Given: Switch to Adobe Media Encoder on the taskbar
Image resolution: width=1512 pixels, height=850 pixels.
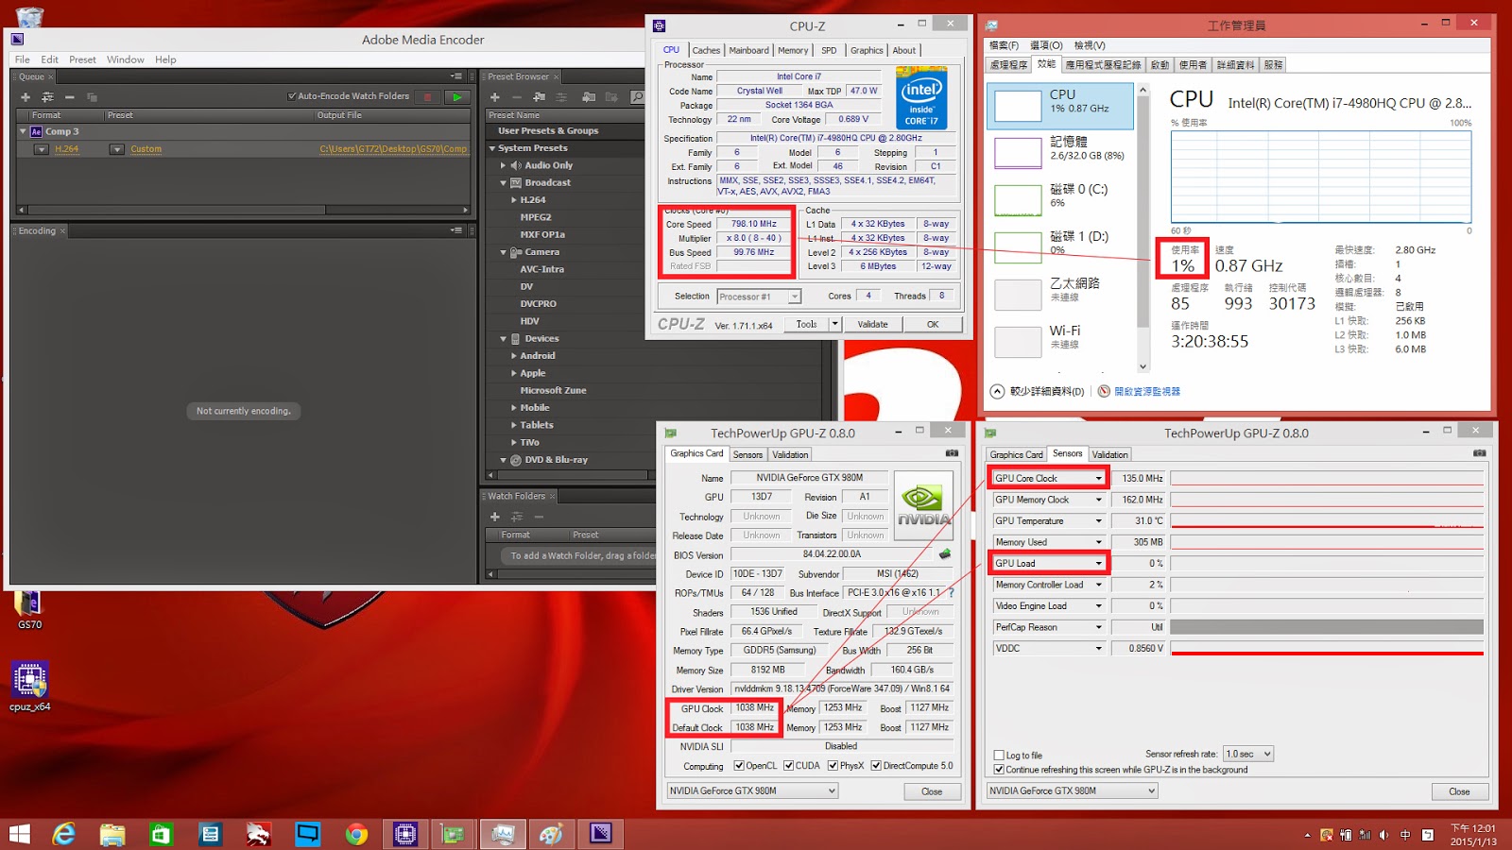Looking at the screenshot, I should click(x=601, y=834).
